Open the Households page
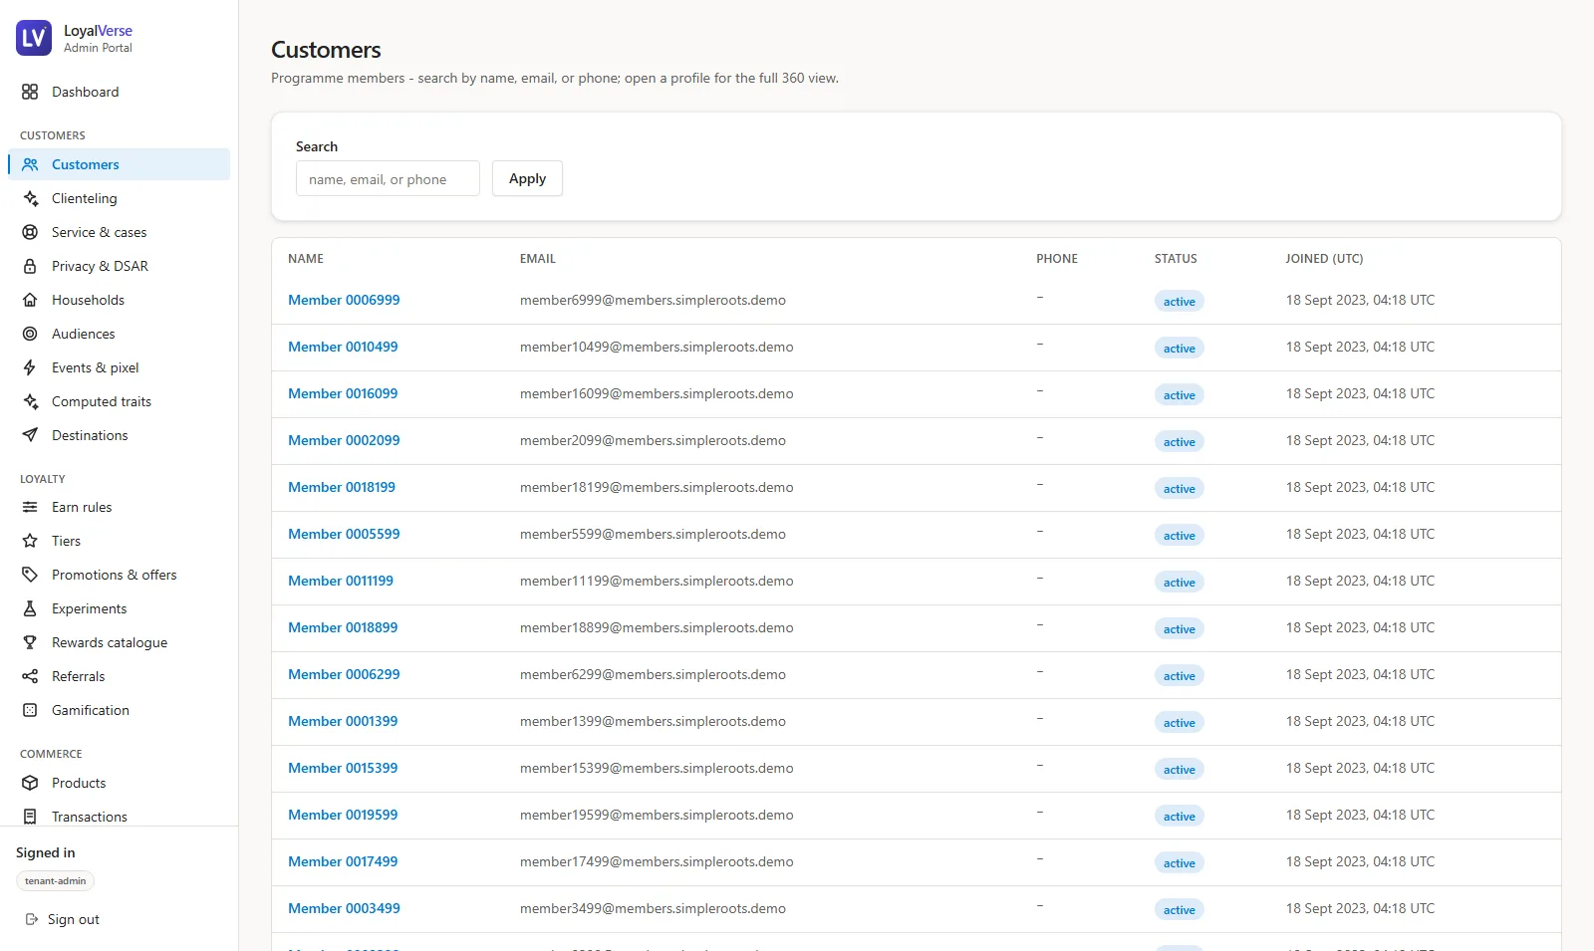The width and height of the screenshot is (1594, 951). (119, 300)
